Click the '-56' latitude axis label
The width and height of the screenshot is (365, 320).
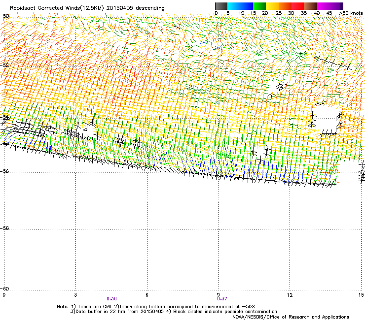(x=4, y=171)
